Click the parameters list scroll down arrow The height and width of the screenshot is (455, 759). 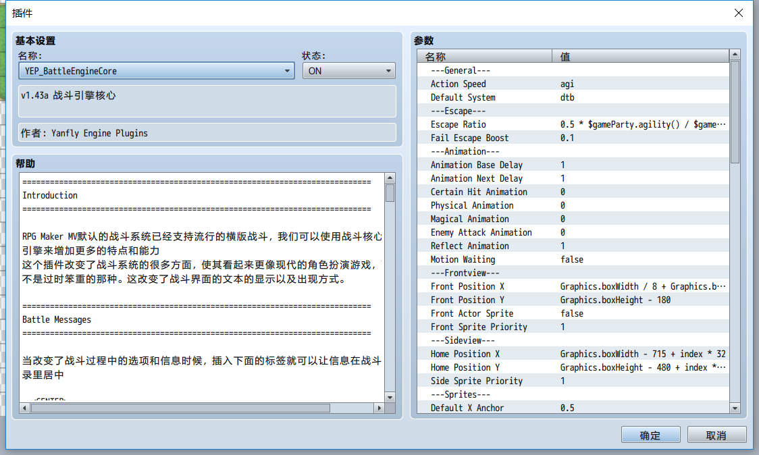pyautogui.click(x=735, y=408)
